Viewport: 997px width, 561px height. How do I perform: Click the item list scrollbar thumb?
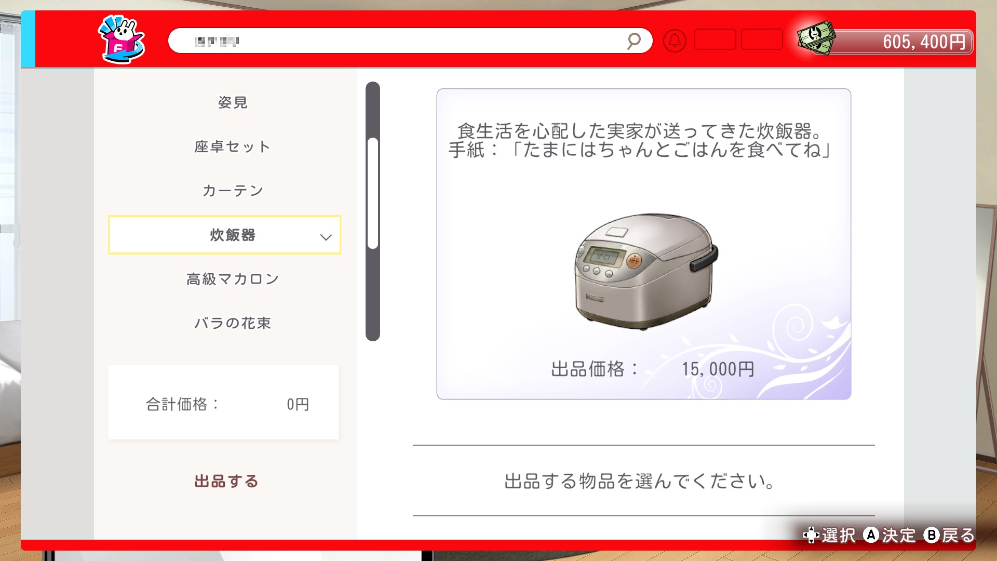373,193
